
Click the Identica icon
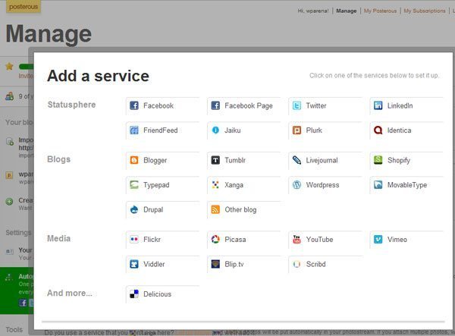click(378, 130)
